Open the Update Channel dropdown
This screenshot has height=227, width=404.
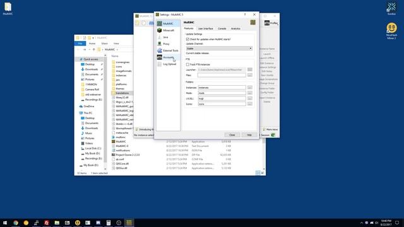pos(219,49)
